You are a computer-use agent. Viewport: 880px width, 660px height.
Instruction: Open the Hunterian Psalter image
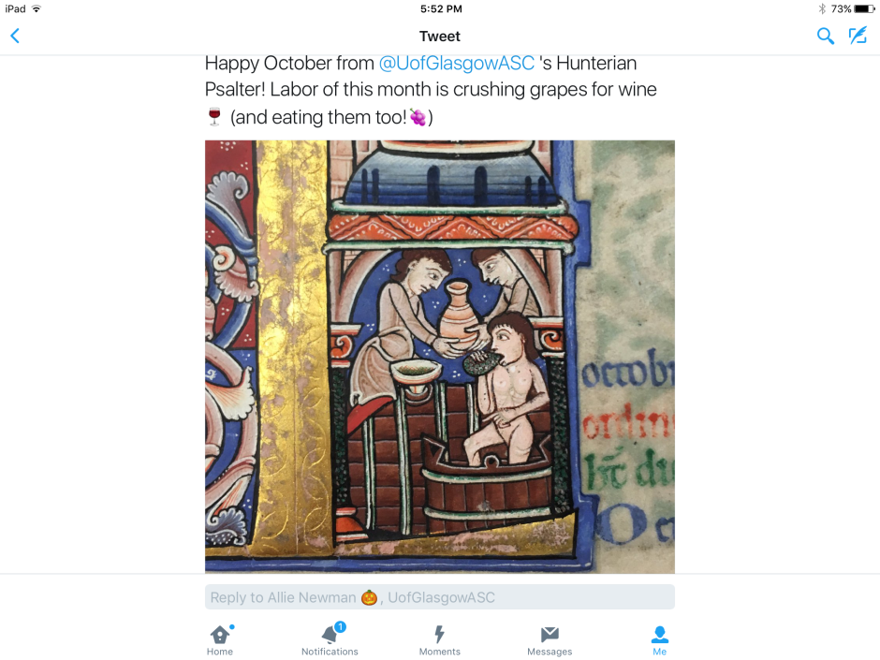[440, 356]
